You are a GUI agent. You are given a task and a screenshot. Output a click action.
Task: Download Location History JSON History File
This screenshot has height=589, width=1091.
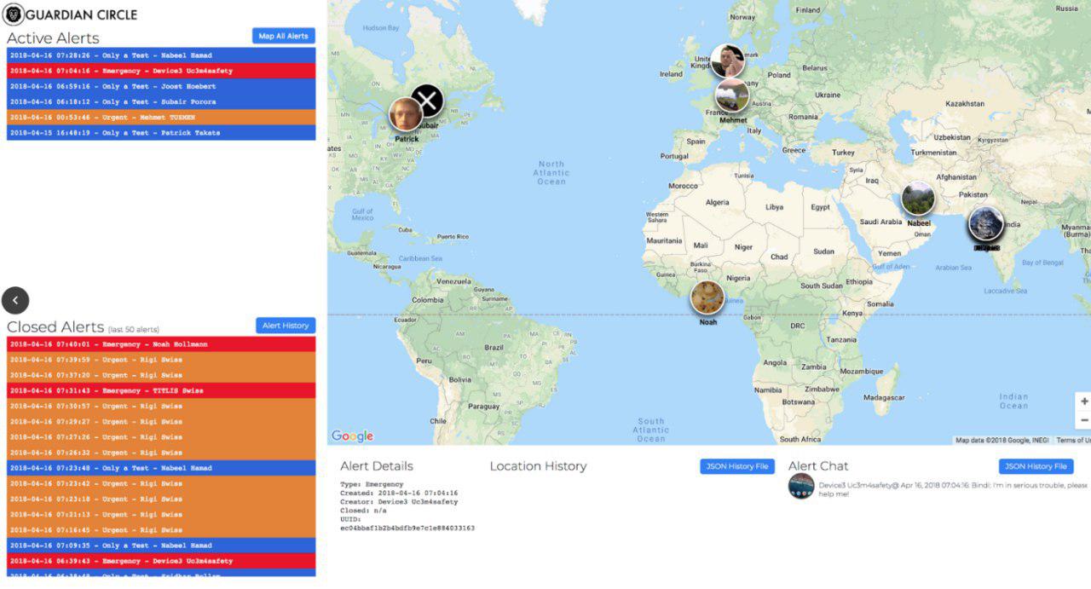click(737, 466)
